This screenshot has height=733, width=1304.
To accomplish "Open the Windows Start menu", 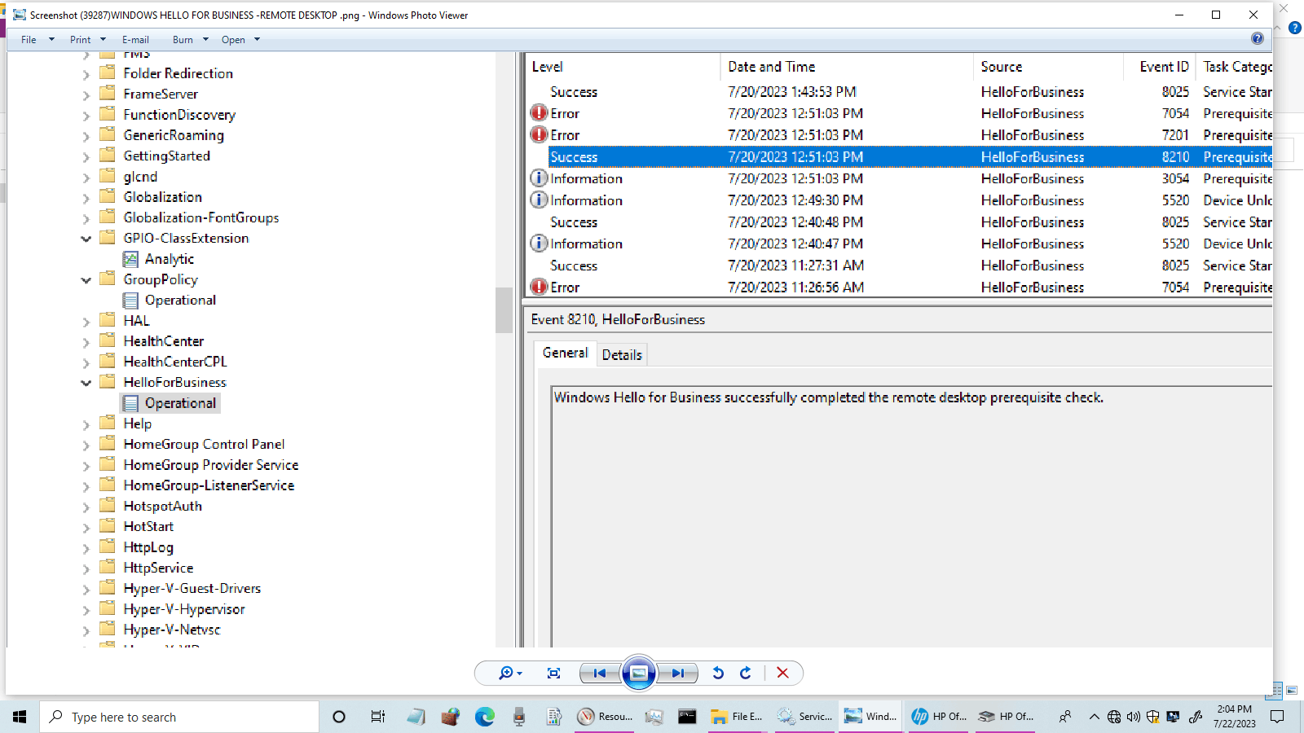I will [x=20, y=717].
